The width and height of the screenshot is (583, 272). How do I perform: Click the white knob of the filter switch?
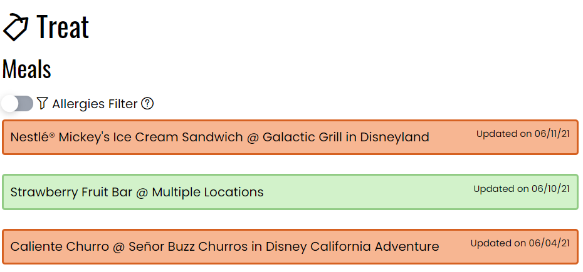[x=9, y=104]
